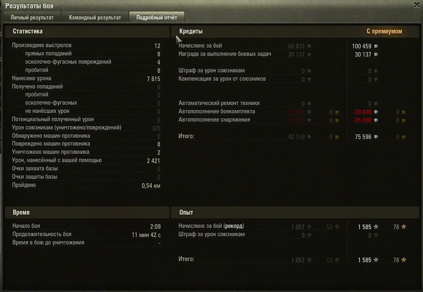This screenshot has height=292, width=423.
Task: Click non-premium gold icon in Итого credits row
Action: point(337,137)
